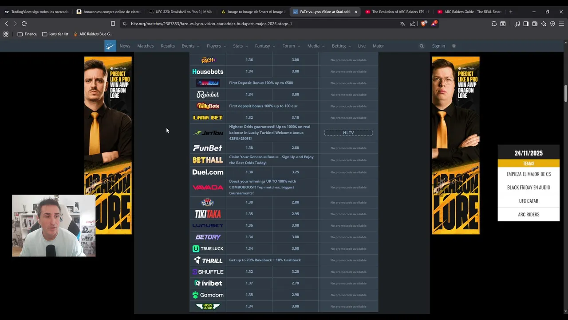
Task: Open the HLTV search magnifier
Action: tap(422, 46)
